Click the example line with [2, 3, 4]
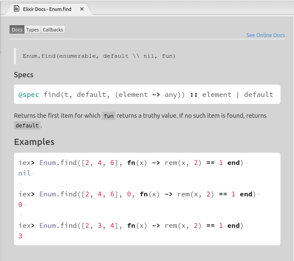 (131, 226)
